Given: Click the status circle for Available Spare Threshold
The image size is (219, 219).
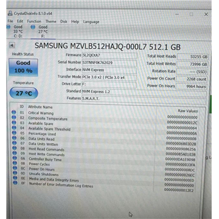Looking at the screenshot, I should coord(14,128).
